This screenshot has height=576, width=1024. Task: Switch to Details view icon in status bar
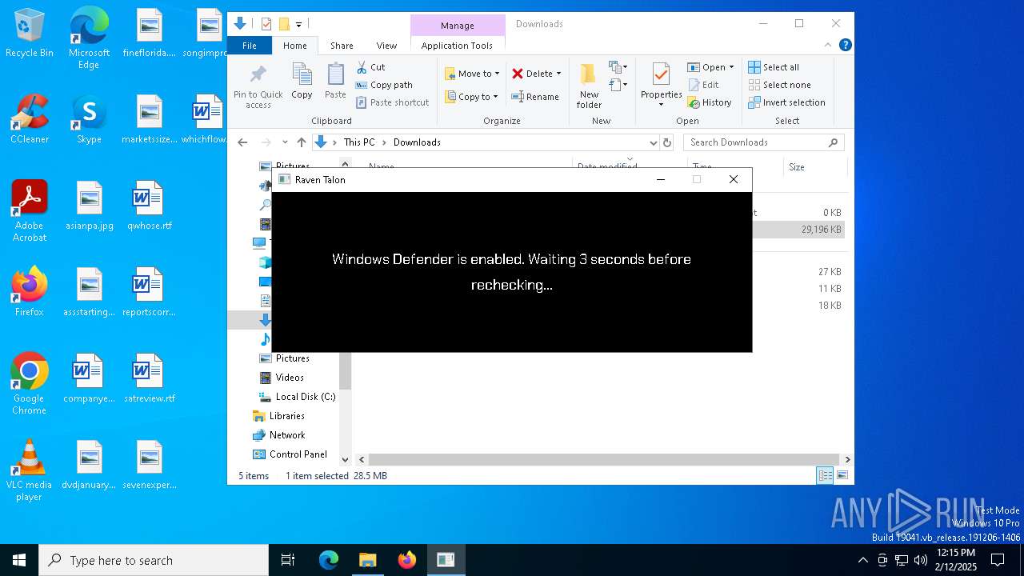[x=824, y=476]
